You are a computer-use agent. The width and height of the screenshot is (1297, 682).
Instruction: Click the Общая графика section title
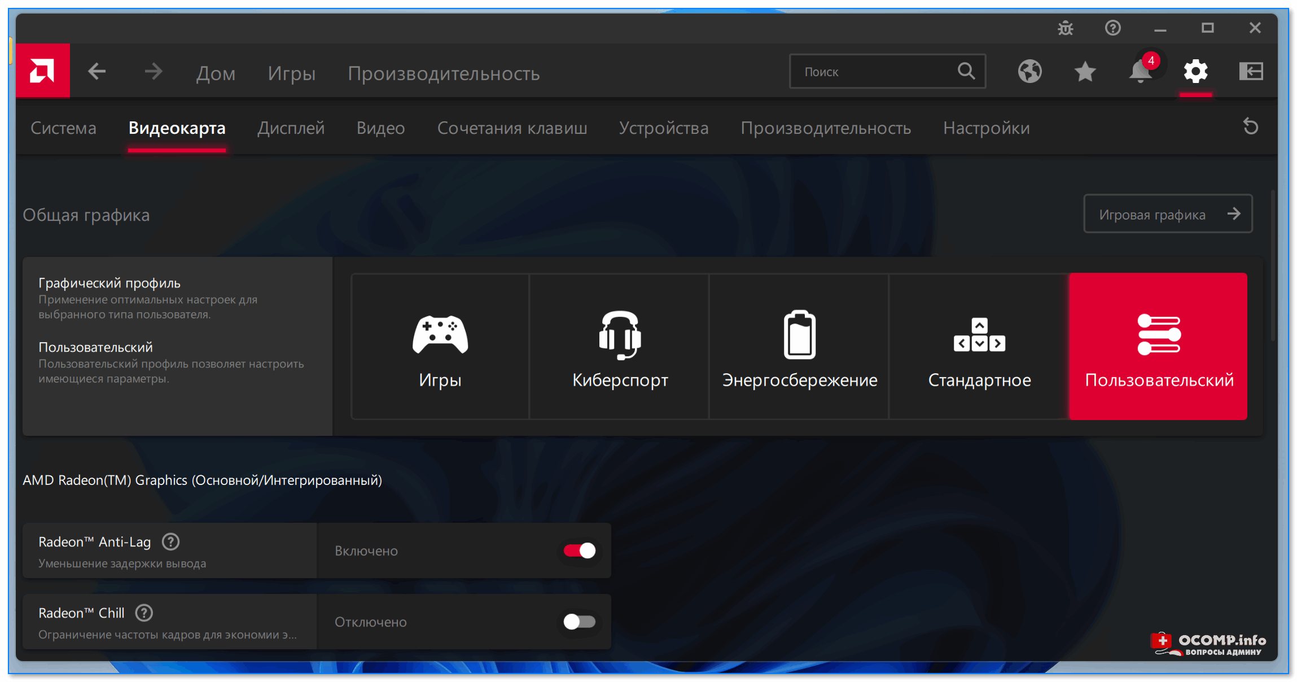pyautogui.click(x=86, y=215)
